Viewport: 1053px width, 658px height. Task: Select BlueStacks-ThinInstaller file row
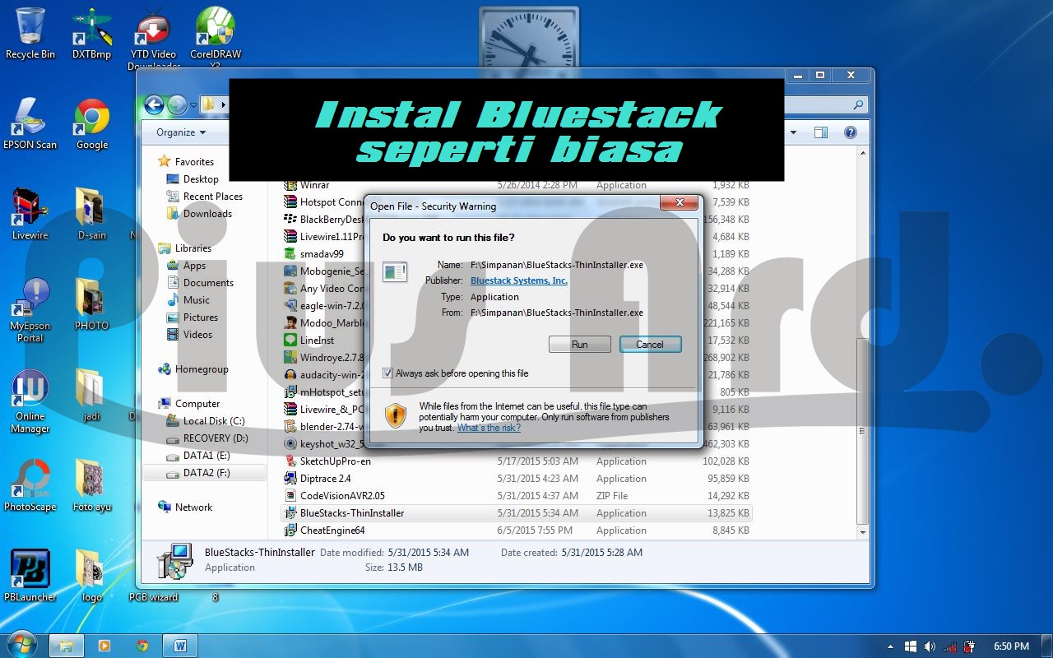coord(517,513)
